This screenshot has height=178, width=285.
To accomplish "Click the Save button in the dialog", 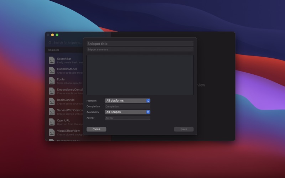I will pos(183,129).
